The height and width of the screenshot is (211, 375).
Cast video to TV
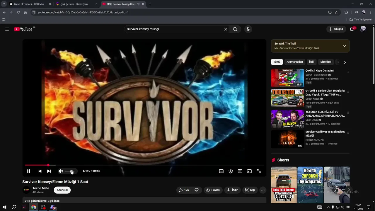[250, 171]
